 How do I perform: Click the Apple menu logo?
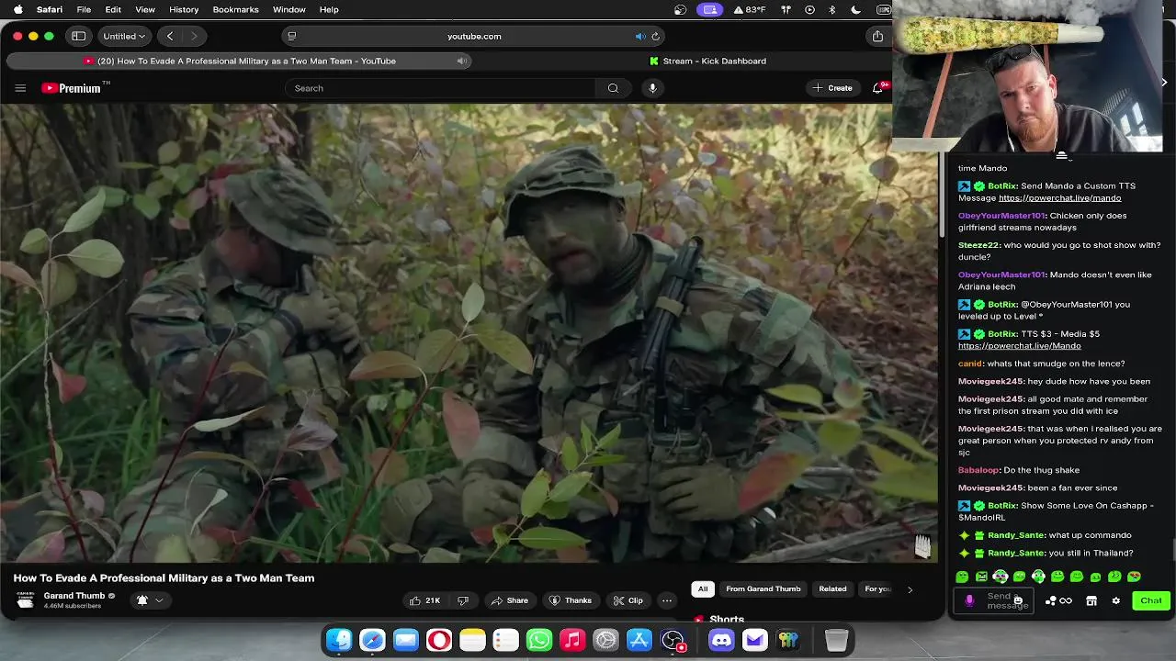coord(17,9)
